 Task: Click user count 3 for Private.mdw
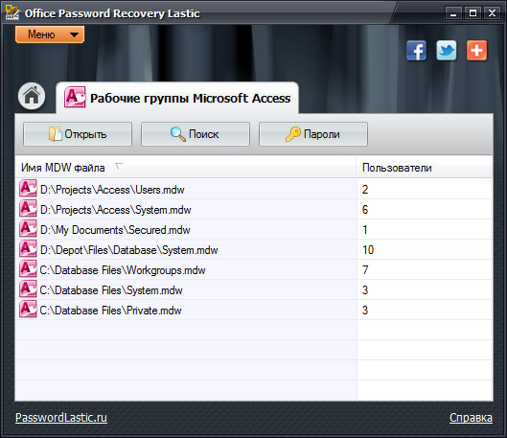coord(365,311)
